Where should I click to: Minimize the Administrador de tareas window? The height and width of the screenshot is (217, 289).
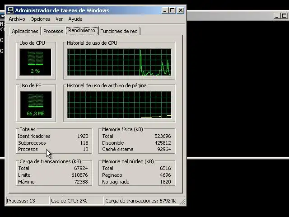click(x=165, y=10)
